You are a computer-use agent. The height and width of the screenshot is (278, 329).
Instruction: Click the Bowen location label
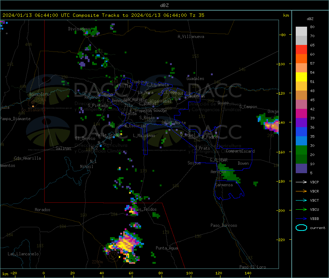[x=243, y=163]
